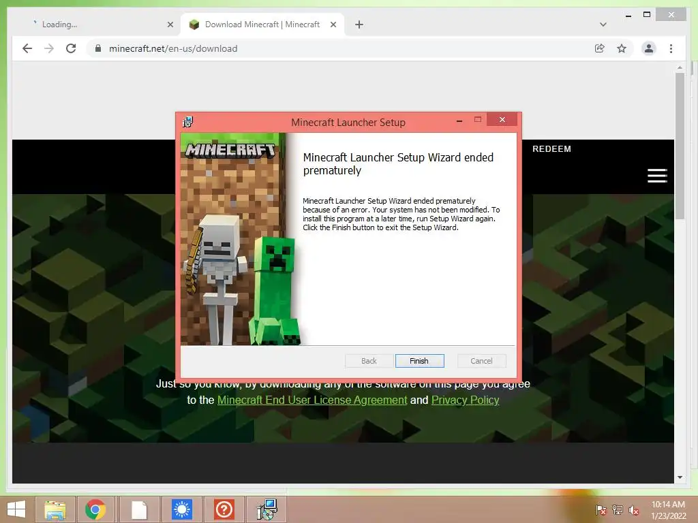Click heading 'Minecraft Launcher Setup Wizard ended prematurely'
The height and width of the screenshot is (523, 698).
[x=398, y=163]
